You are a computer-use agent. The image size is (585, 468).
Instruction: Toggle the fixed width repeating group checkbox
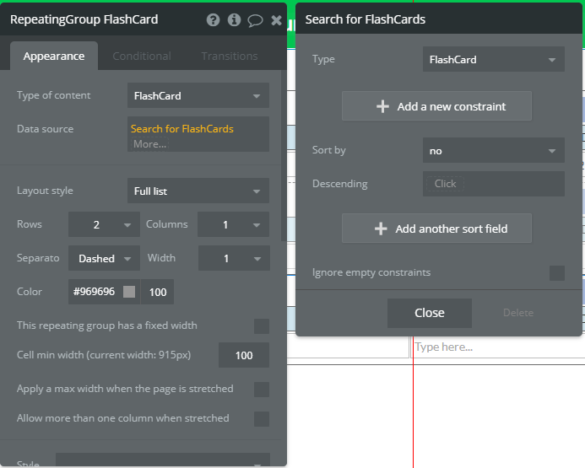pos(262,326)
